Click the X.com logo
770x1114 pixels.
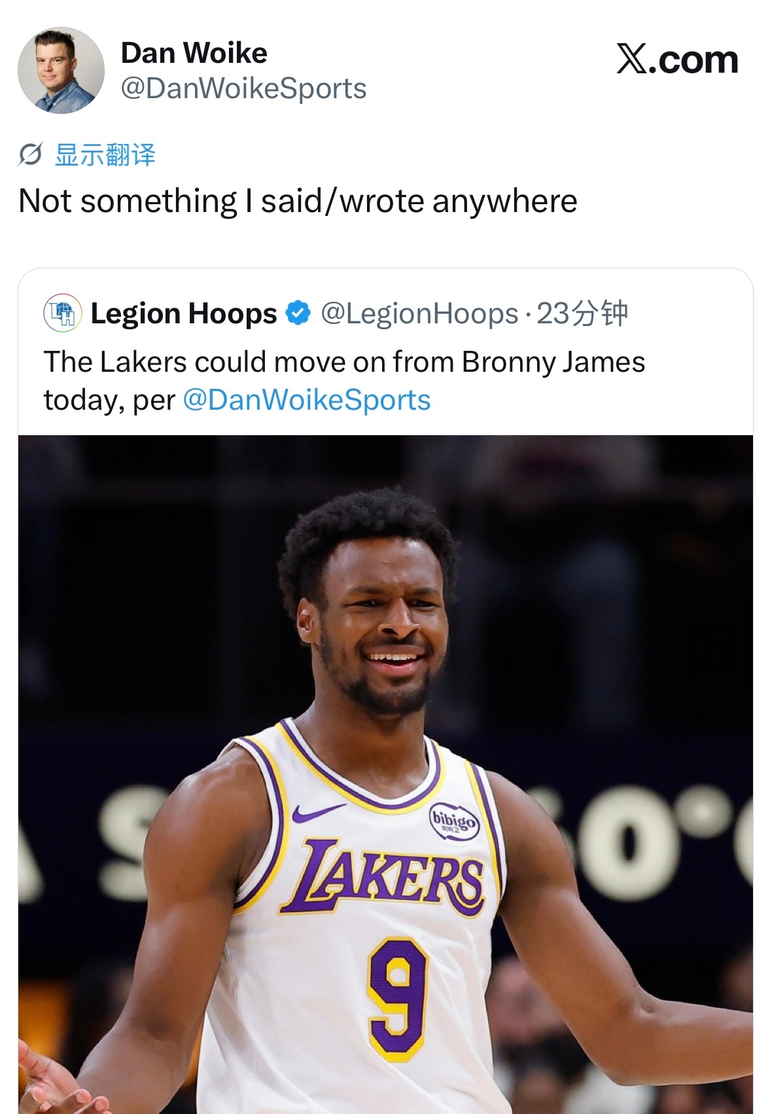pyautogui.click(x=677, y=60)
